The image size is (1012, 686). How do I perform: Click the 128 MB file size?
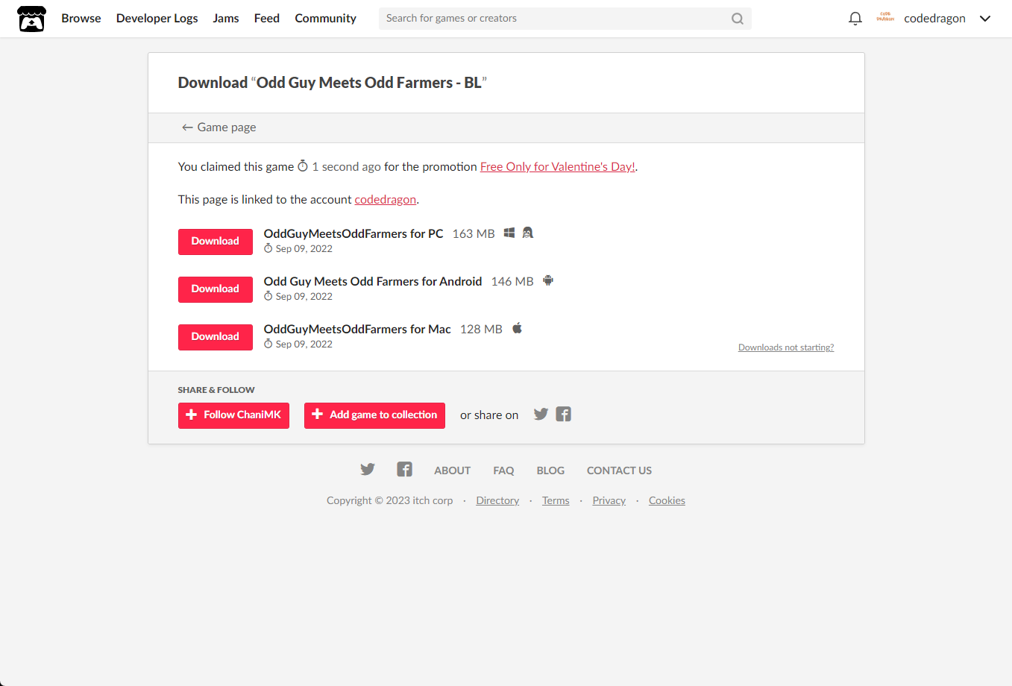(x=481, y=329)
